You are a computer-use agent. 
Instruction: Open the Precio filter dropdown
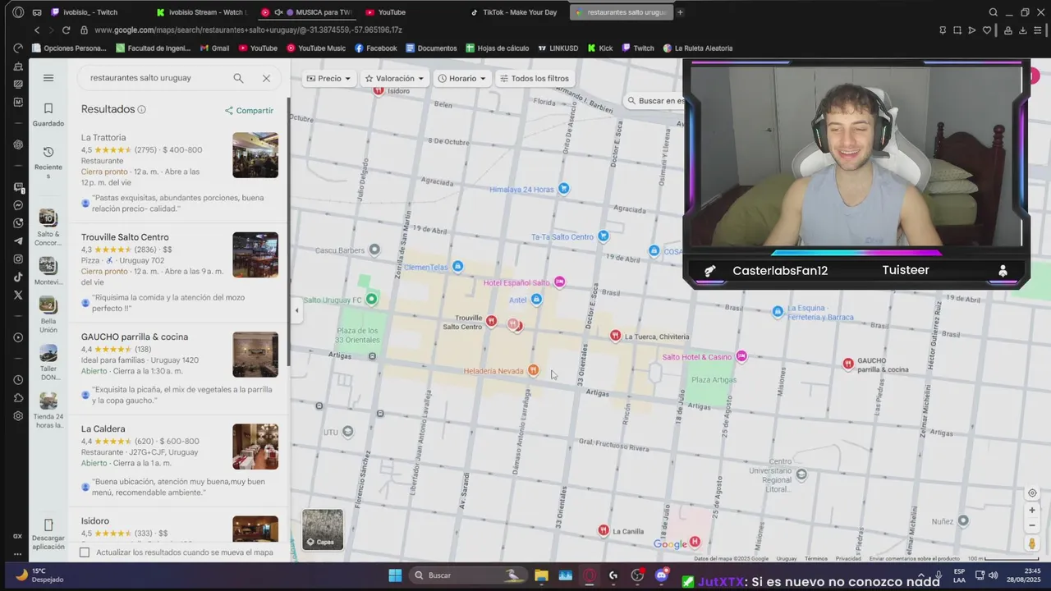point(328,78)
